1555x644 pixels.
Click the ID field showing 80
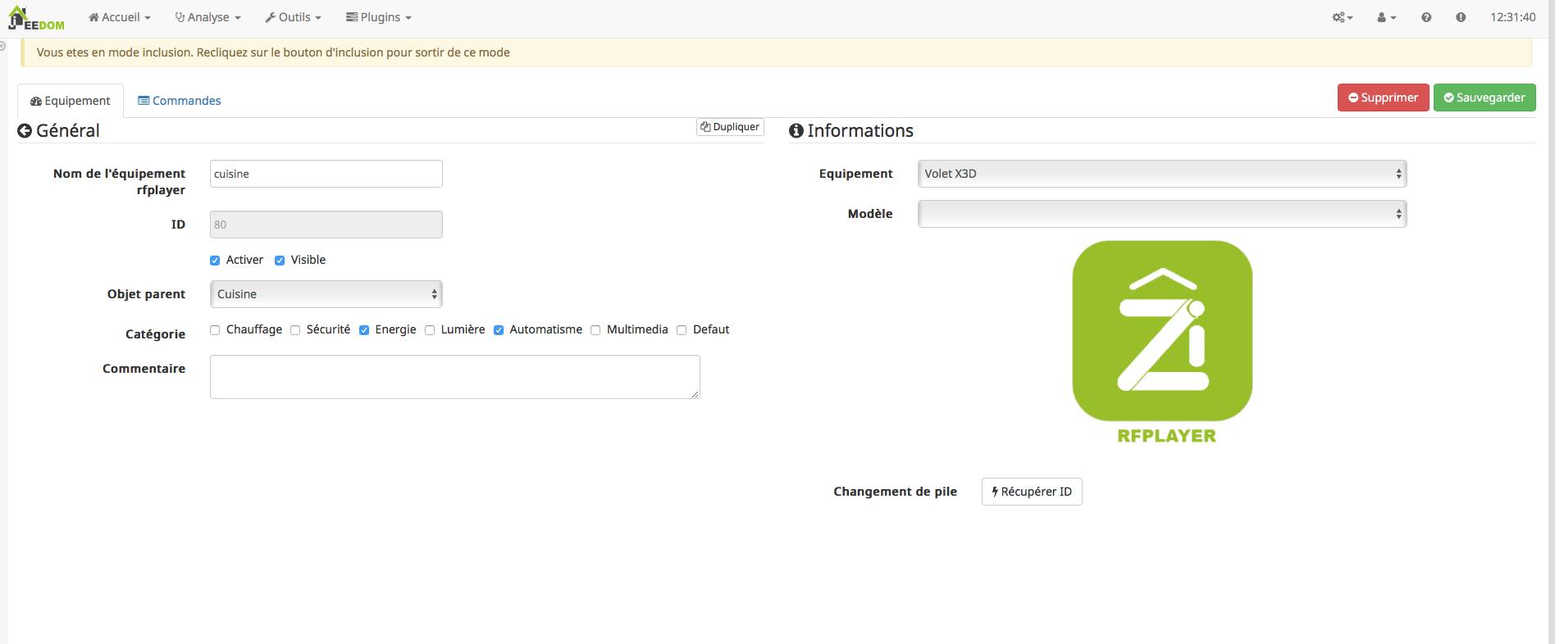coord(326,224)
